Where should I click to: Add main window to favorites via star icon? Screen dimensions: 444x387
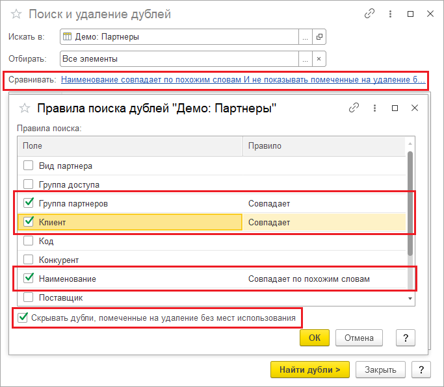tap(16, 14)
